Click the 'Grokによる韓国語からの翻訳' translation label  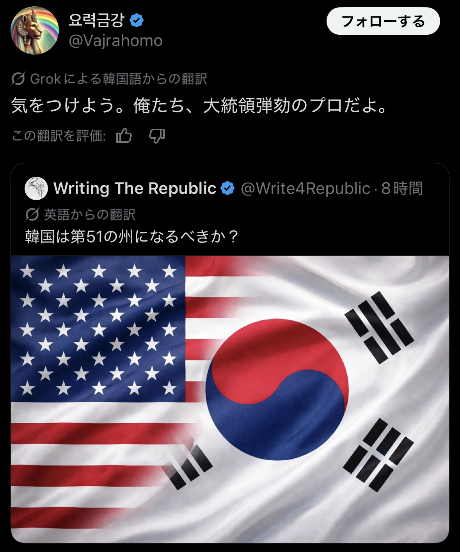pyautogui.click(x=119, y=79)
